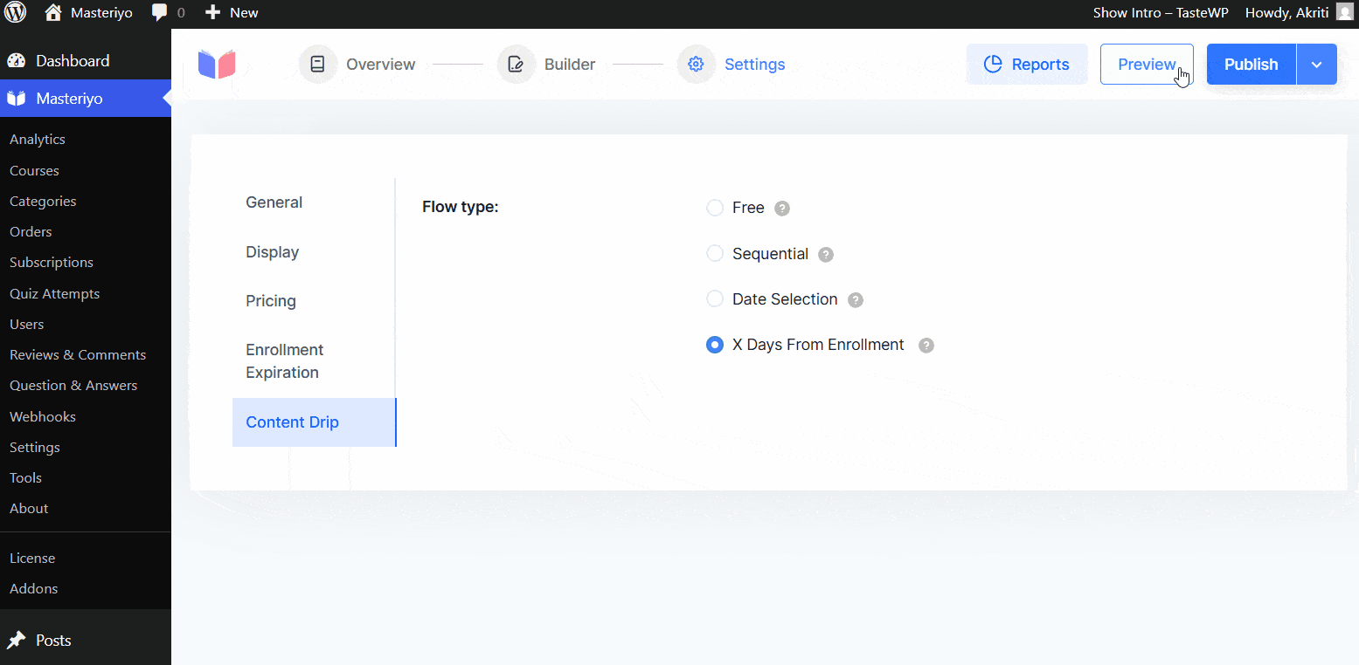
Task: Click the home icon beside Masteriyo
Action: coord(53,12)
